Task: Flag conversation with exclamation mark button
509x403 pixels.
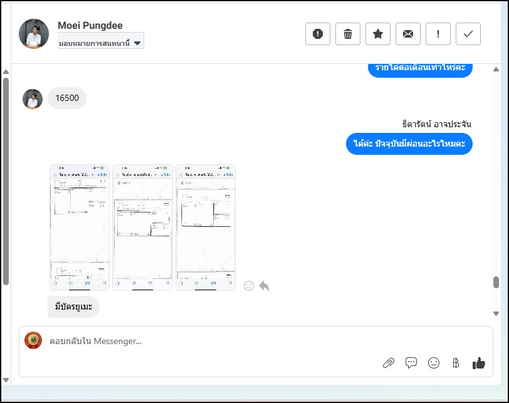Action: pyautogui.click(x=438, y=34)
